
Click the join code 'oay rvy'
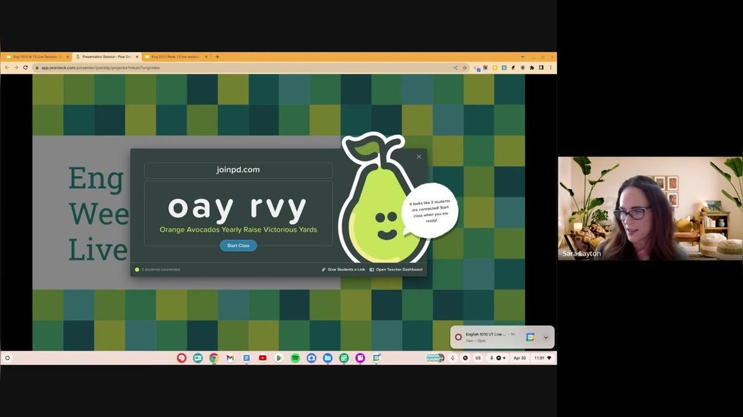point(238,208)
